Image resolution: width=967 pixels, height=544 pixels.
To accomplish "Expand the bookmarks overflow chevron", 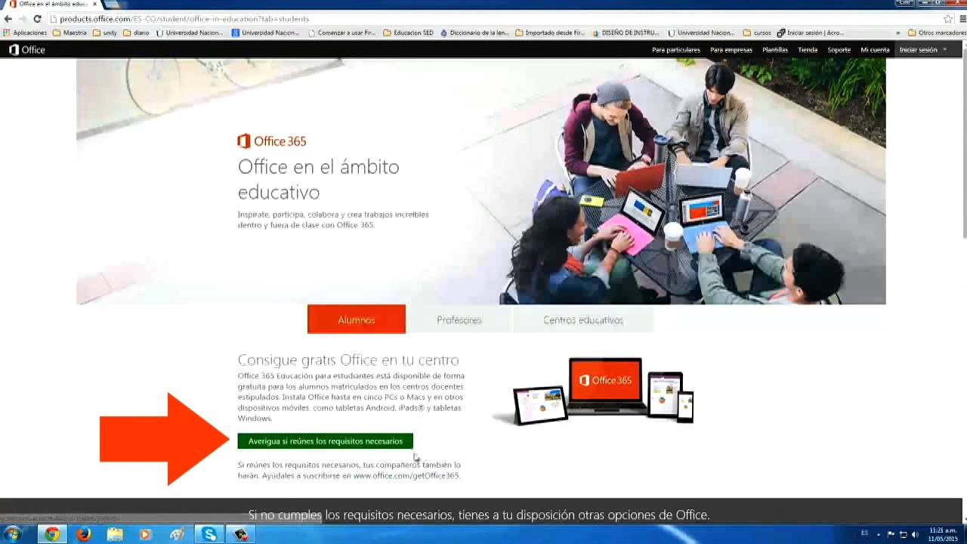I will 897,32.
